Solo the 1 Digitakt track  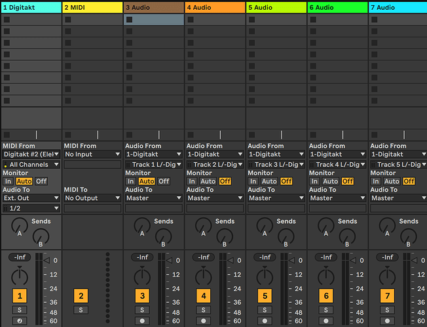[x=20, y=310]
